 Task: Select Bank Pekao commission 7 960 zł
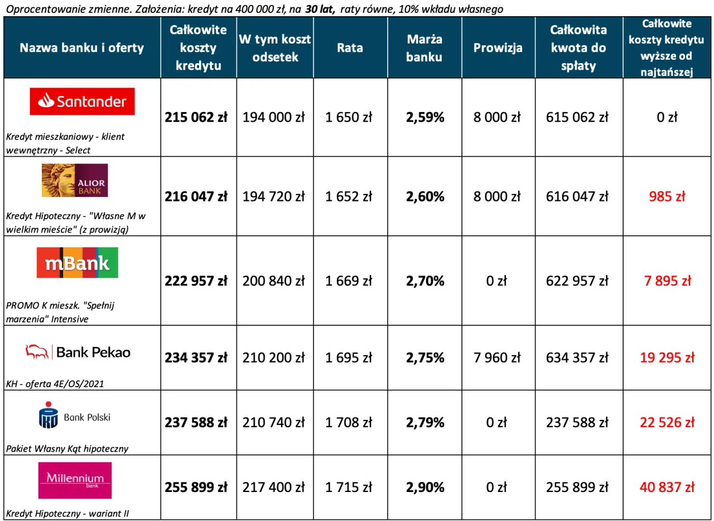(498, 358)
